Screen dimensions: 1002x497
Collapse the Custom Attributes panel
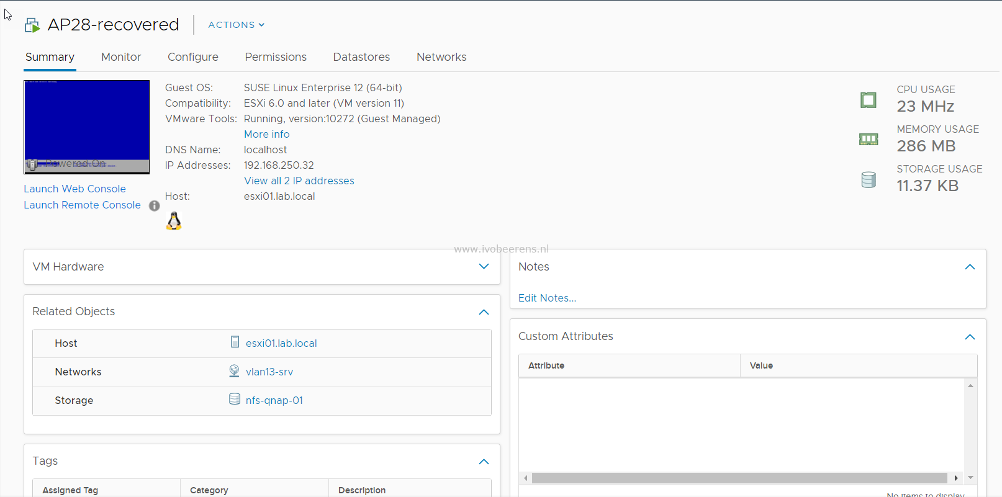[x=970, y=337]
